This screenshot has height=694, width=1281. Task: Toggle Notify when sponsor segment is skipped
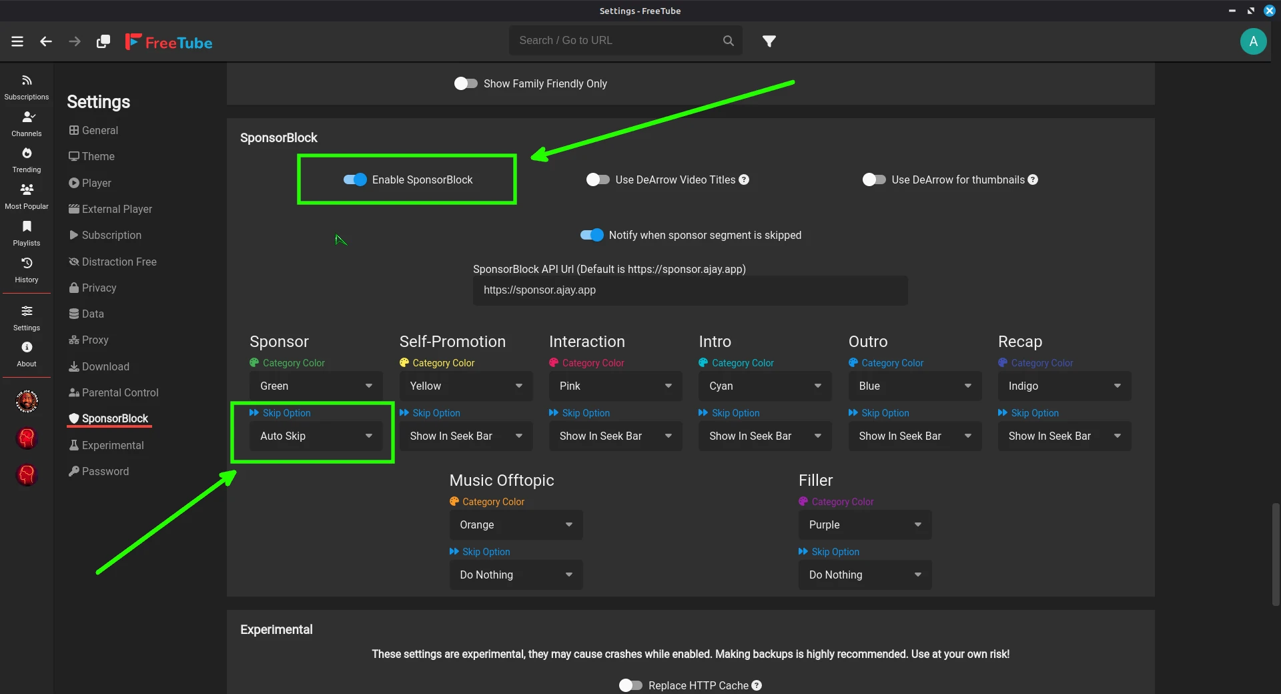[592, 235]
